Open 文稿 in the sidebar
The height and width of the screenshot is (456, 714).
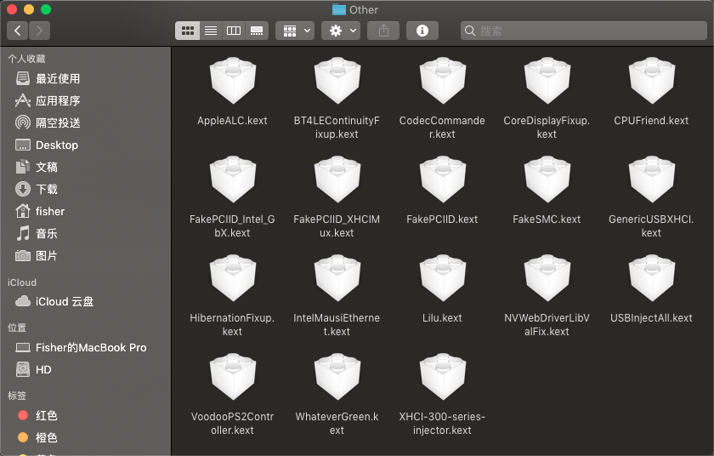(x=86, y=168)
